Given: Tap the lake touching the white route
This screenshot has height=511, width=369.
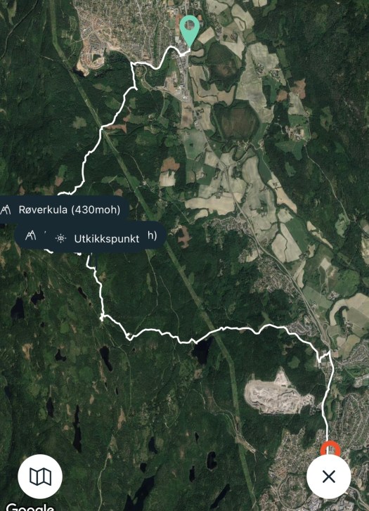Looking at the screenshot, I should pos(202,350).
